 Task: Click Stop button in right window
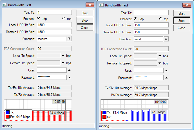point(182,20)
